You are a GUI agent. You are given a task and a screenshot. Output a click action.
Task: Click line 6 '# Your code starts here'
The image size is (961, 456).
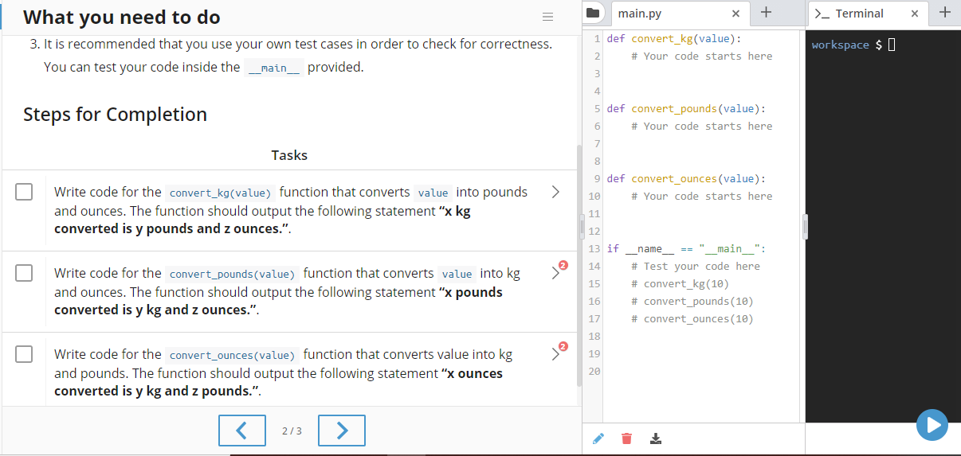pyautogui.click(x=702, y=126)
